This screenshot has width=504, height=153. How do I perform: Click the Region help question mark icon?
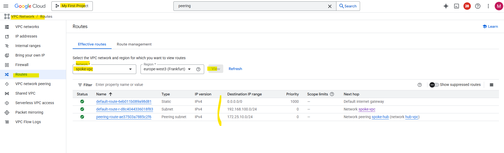point(198,69)
